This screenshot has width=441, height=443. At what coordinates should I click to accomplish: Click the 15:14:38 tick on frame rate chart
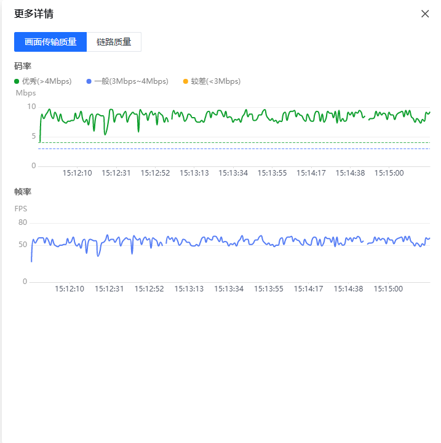tap(348, 289)
